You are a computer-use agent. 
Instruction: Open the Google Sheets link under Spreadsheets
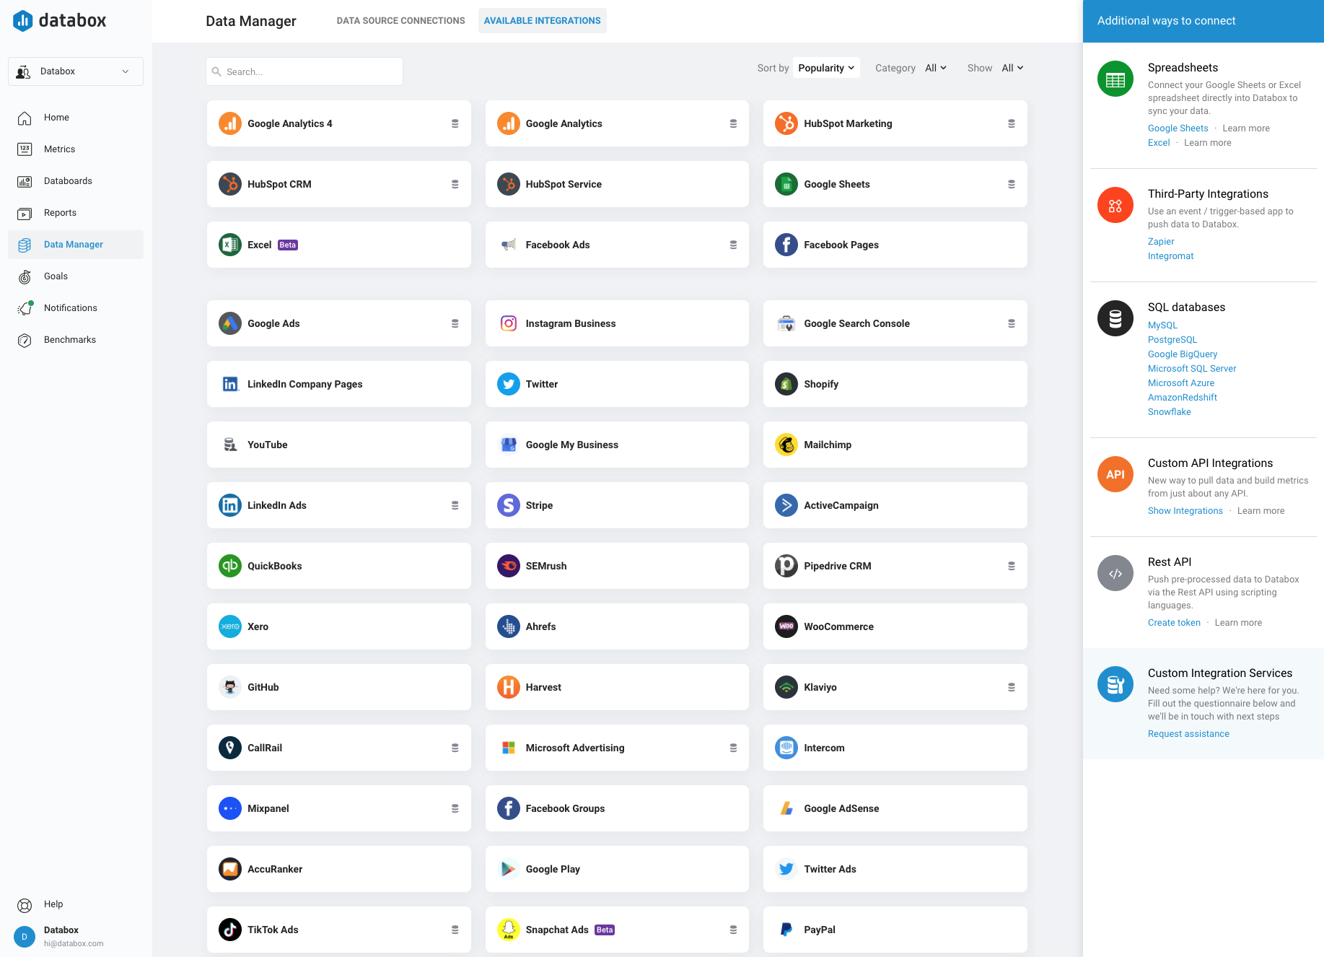tap(1178, 128)
